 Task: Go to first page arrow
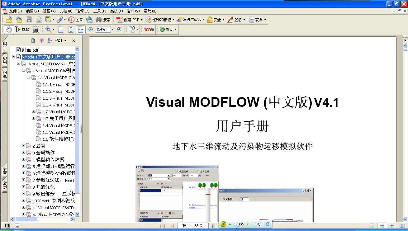pyautogui.click(x=163, y=226)
